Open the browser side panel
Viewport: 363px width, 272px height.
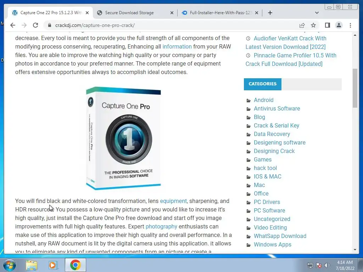point(327,25)
